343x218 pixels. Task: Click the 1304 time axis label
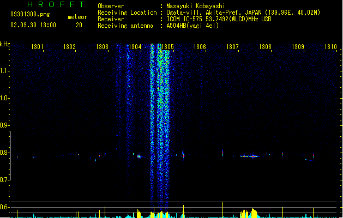(x=135, y=47)
